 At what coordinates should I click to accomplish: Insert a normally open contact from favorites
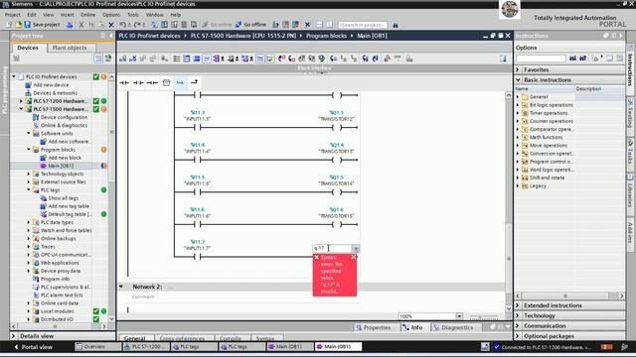pos(124,82)
